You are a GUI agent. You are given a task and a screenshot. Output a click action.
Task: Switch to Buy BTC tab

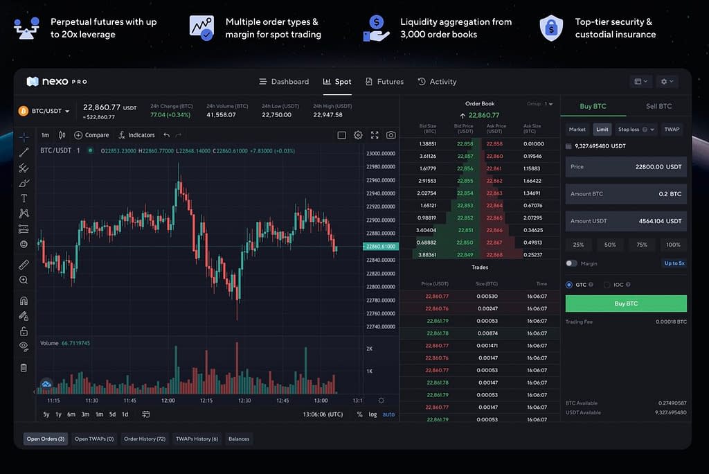click(x=593, y=106)
